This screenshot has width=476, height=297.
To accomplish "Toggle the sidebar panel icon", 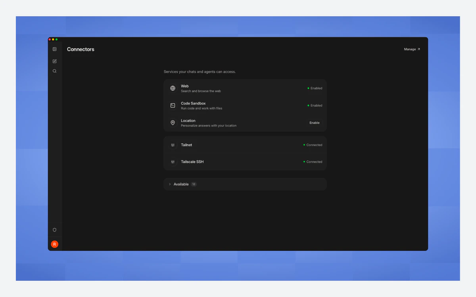I will coord(54,49).
